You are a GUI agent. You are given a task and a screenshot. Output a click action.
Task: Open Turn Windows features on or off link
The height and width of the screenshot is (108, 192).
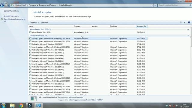coord(15,20)
